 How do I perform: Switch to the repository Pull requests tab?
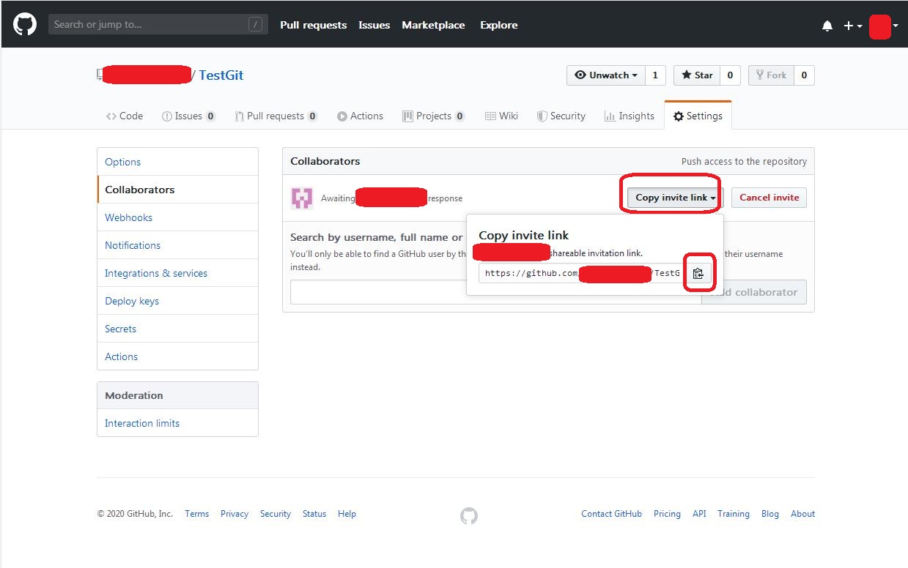coord(276,116)
